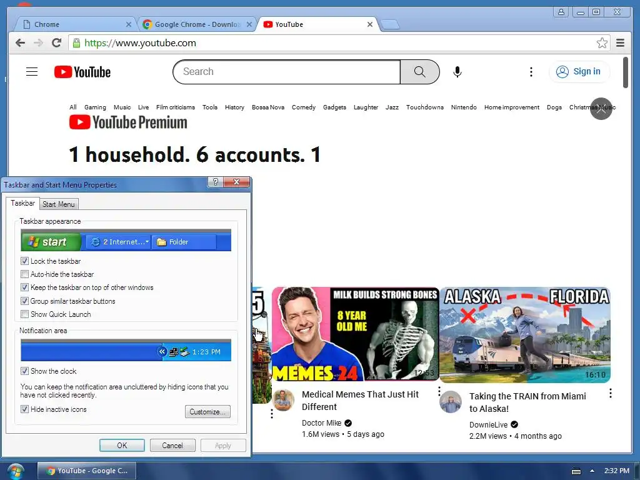Select the Dogs category chip
This screenshot has height=480, width=640.
coord(554,107)
